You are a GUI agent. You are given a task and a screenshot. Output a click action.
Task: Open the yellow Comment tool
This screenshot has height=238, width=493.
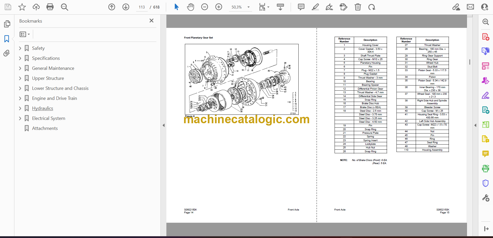click(485, 154)
